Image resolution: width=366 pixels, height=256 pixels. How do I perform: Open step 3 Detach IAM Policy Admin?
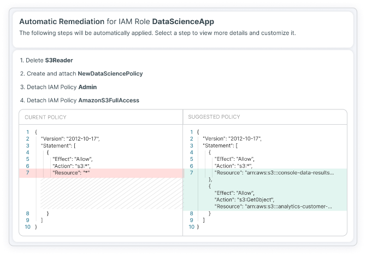57,87
